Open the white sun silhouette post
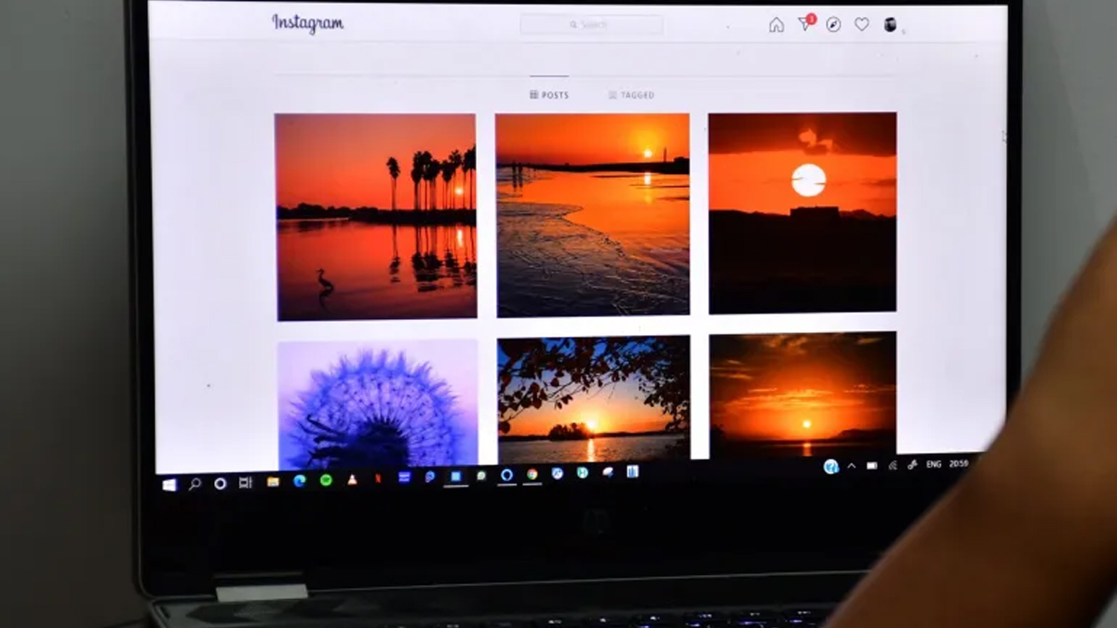The image size is (1117, 628). (802, 213)
